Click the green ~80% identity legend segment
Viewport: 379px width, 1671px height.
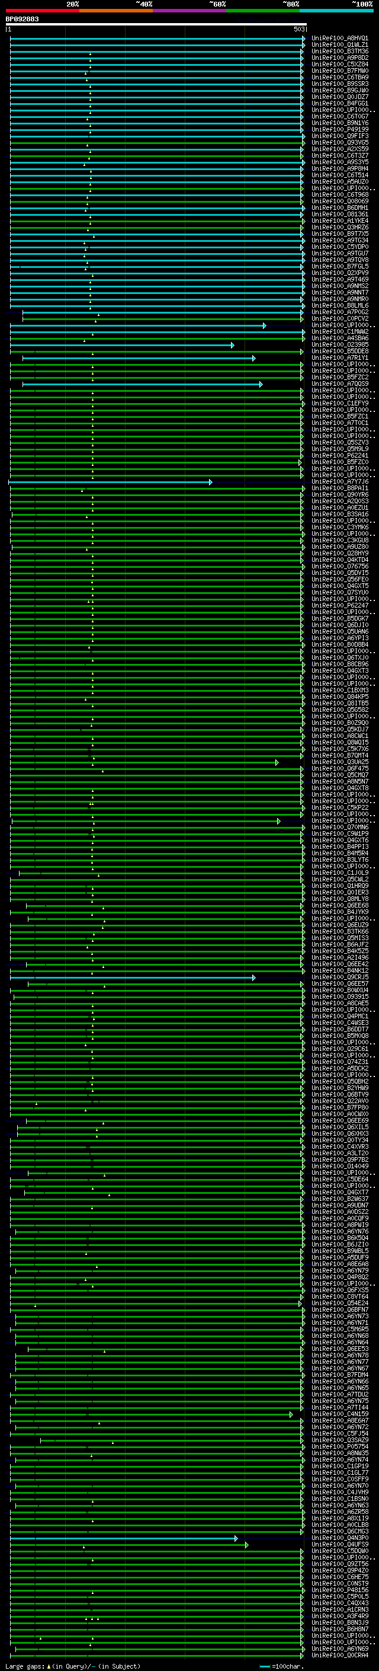pyautogui.click(x=263, y=11)
